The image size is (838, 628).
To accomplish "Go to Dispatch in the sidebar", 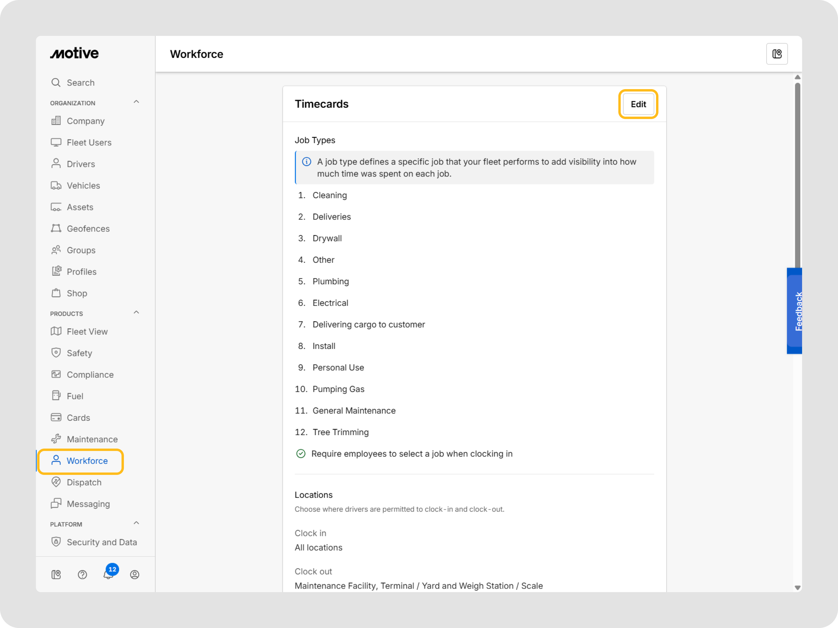I will tap(84, 482).
